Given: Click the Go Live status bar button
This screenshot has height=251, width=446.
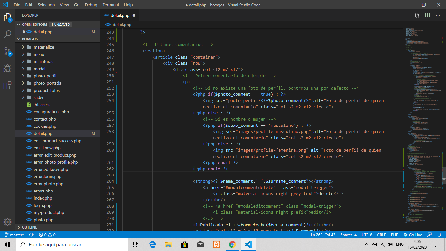Looking at the screenshot, I should (x=413, y=235).
